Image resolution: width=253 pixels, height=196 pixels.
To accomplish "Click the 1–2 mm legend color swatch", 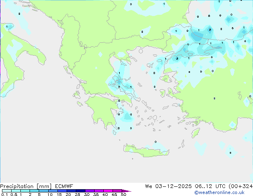I will coord(25,191).
